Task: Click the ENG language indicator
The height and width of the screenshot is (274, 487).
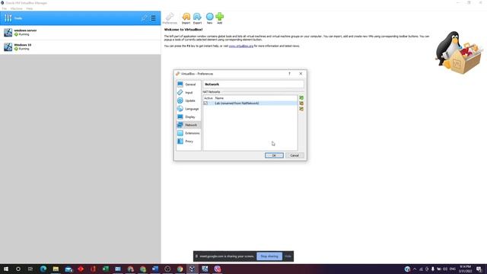Action: pyautogui.click(x=453, y=269)
